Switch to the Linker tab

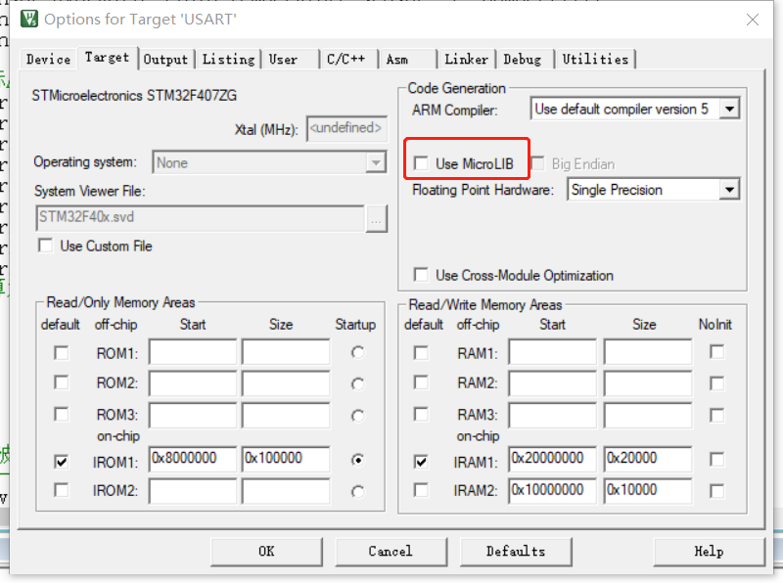(467, 60)
